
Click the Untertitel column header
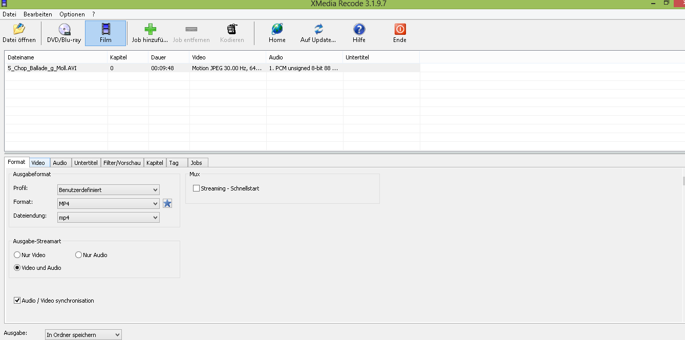coord(381,57)
